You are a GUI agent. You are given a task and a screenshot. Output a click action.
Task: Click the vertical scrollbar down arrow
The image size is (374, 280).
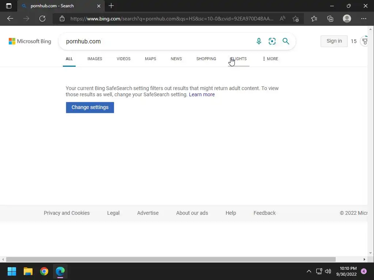(370, 253)
